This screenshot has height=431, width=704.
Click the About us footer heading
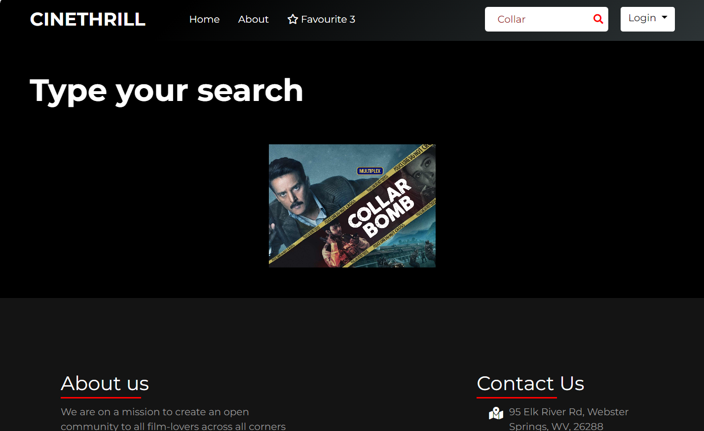pyautogui.click(x=105, y=383)
